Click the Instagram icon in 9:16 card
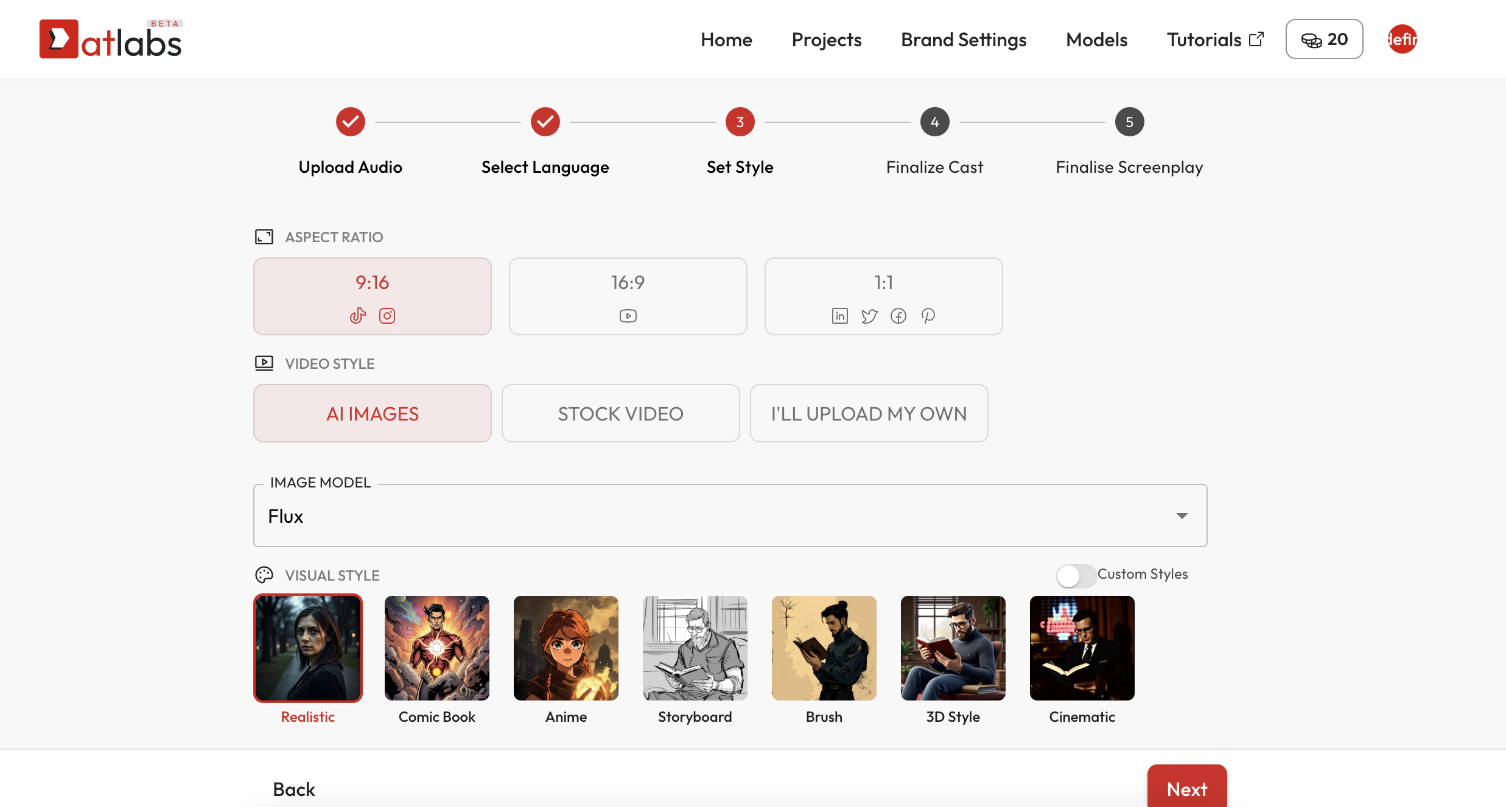The width and height of the screenshot is (1506, 807). coord(387,315)
